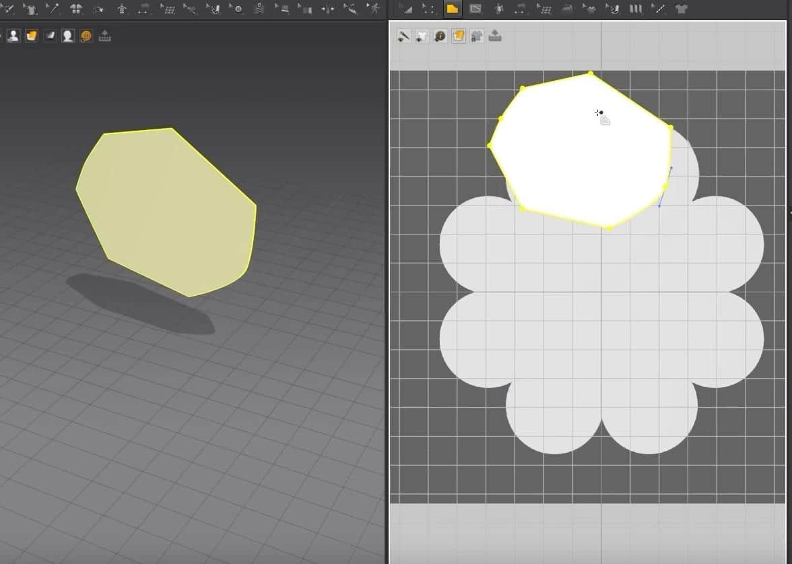This screenshot has height=564, width=792.
Task: Toggle orange textured surface in 2D window
Action: point(458,36)
